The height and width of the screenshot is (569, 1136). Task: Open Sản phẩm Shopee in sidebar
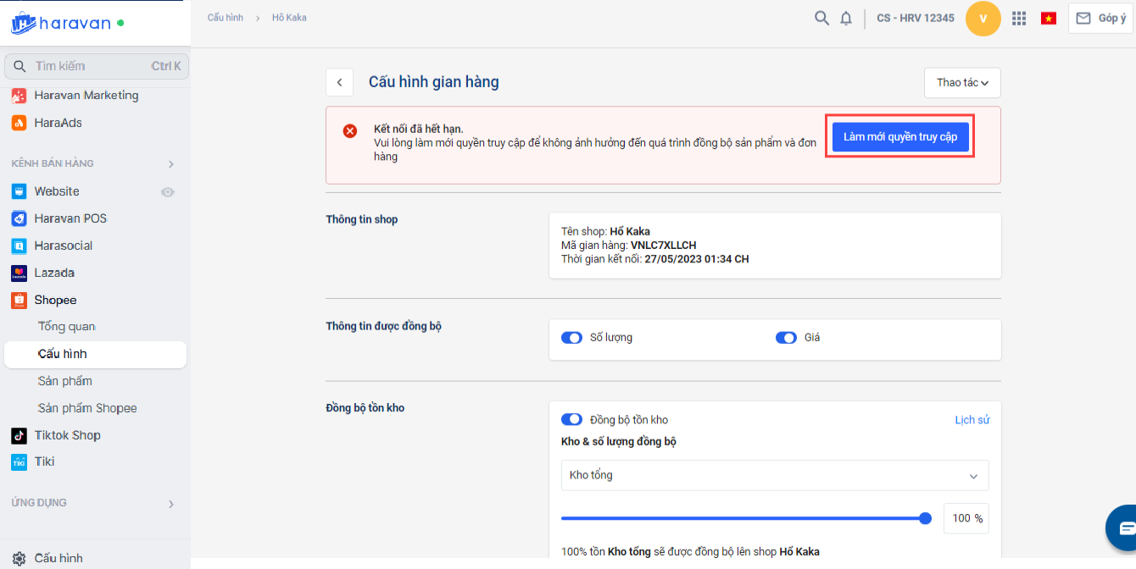(x=87, y=408)
